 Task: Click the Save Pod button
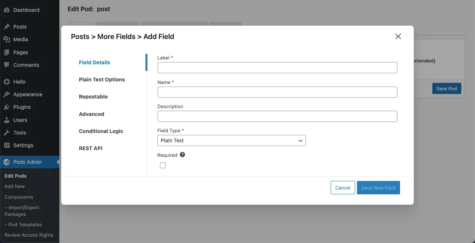point(447,88)
